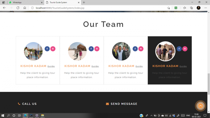Open a new tab with plus button
The height and width of the screenshot is (118, 210).
click(84, 2)
